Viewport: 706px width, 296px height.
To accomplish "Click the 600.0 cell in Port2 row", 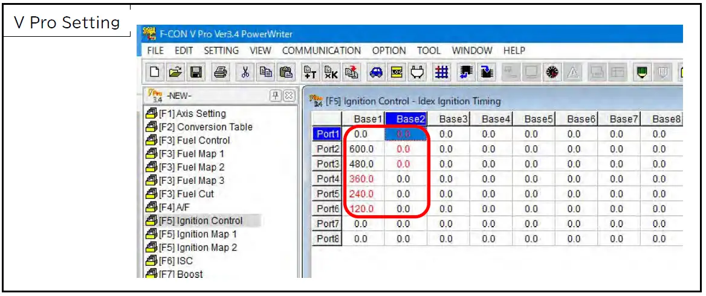I will click(363, 149).
